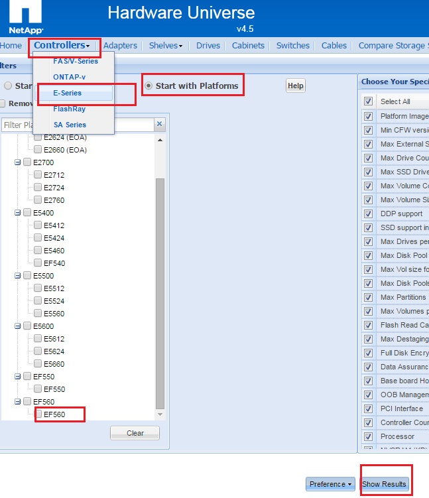Click the Help button
Image resolution: width=429 pixels, height=498 pixels.
click(295, 86)
